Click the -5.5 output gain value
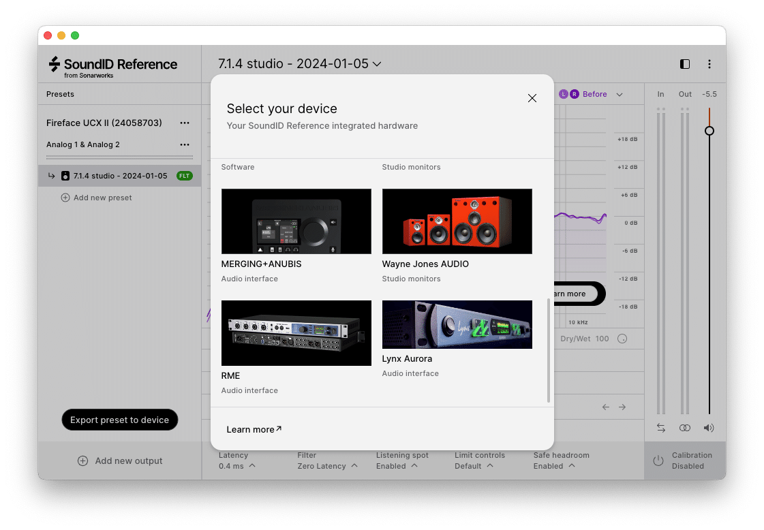This screenshot has height=530, width=764. [x=709, y=94]
